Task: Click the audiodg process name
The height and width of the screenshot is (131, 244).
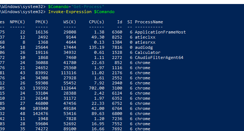Action: point(144,47)
